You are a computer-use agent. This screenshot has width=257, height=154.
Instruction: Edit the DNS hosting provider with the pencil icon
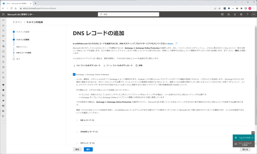(x=176, y=43)
